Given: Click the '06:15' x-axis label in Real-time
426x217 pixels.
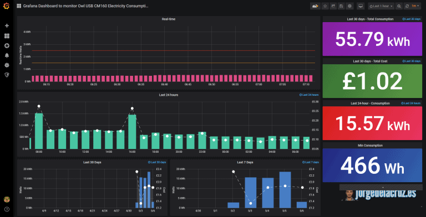Looking at the screenshot, I should tap(47, 85).
